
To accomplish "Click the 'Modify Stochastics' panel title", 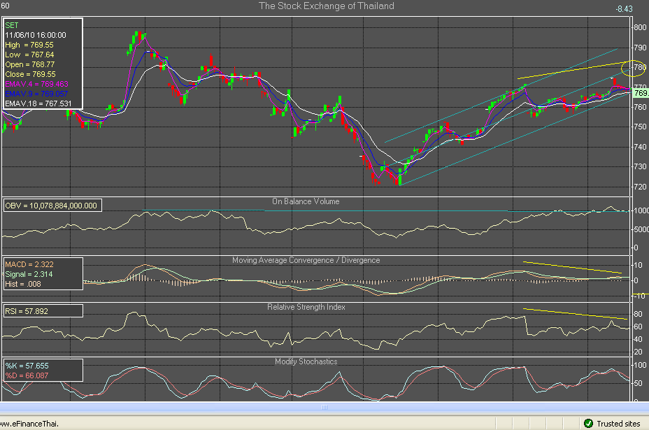I will (x=306, y=361).
